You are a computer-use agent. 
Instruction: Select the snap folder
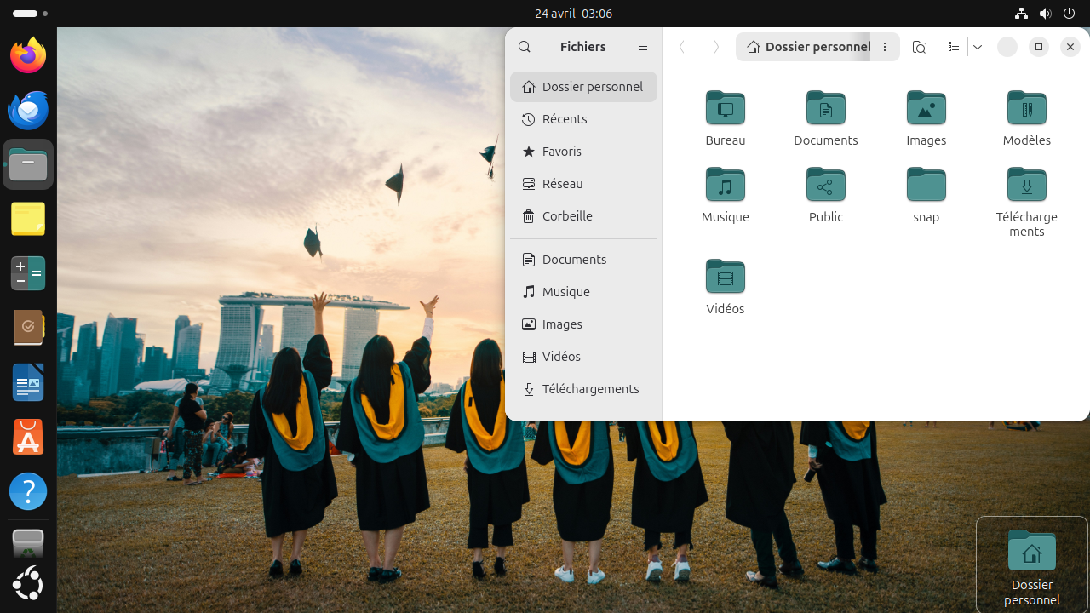pyautogui.click(x=926, y=186)
